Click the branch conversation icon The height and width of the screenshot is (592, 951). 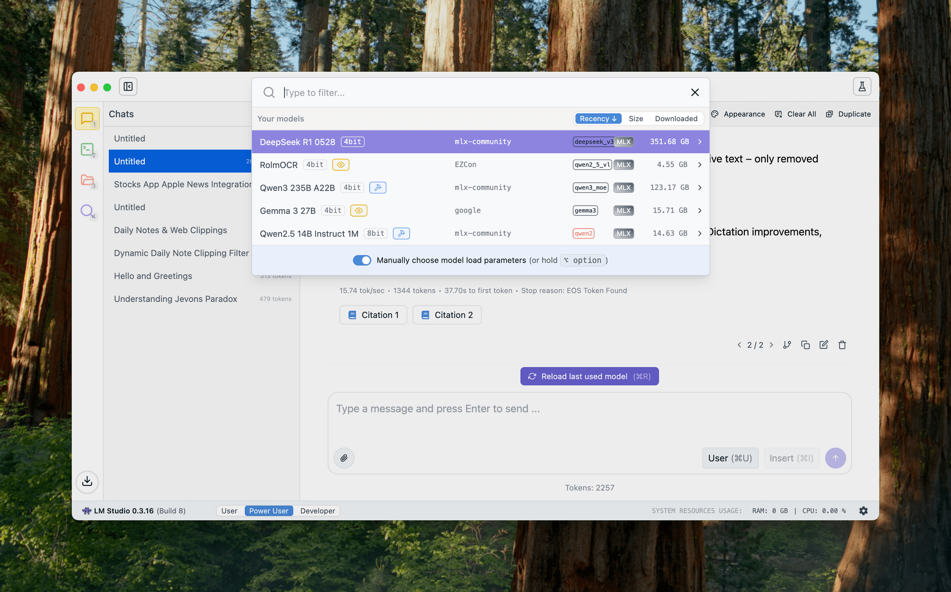(x=787, y=345)
